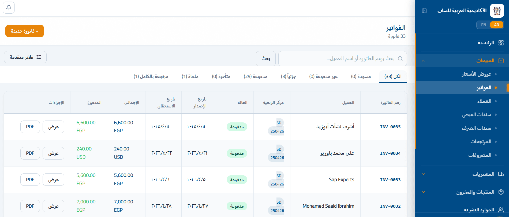Click the بحث search button
The width and height of the screenshot is (509, 217).
[x=266, y=59]
